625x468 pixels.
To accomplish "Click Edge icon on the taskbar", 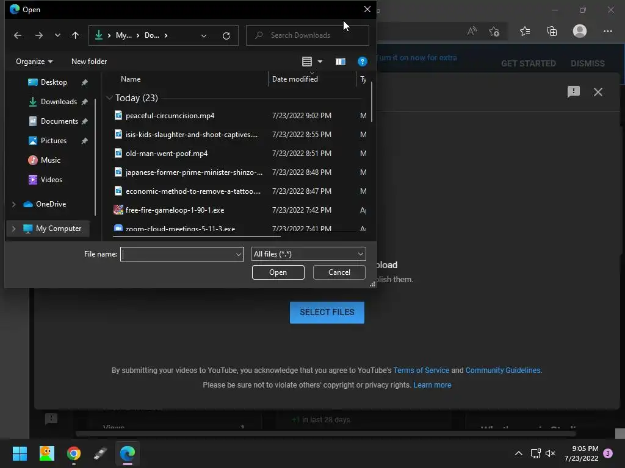I will 128,453.
